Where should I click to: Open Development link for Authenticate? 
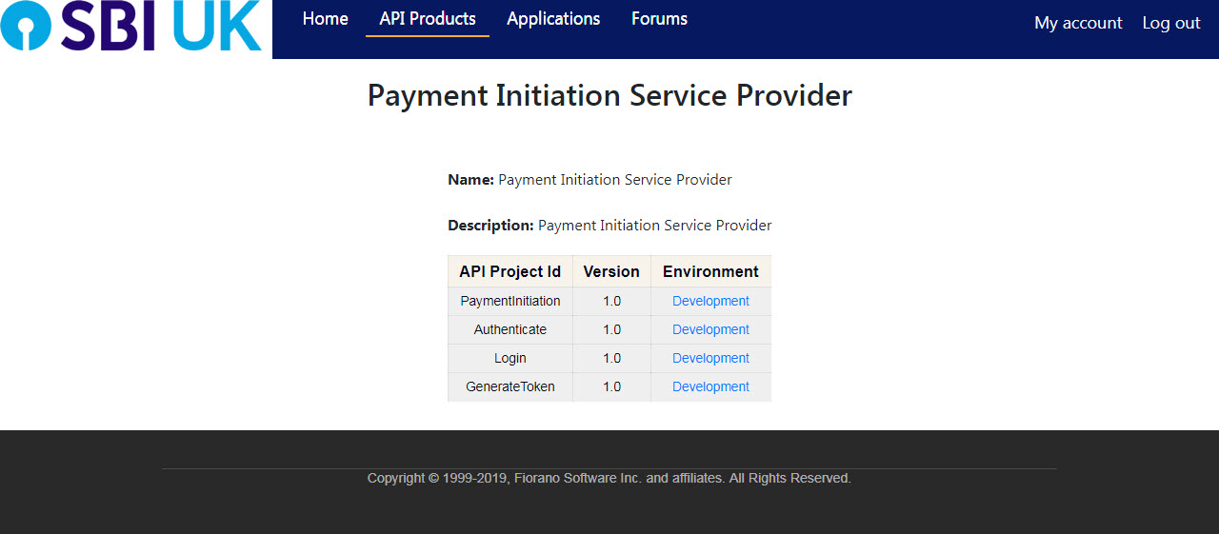pyautogui.click(x=710, y=329)
